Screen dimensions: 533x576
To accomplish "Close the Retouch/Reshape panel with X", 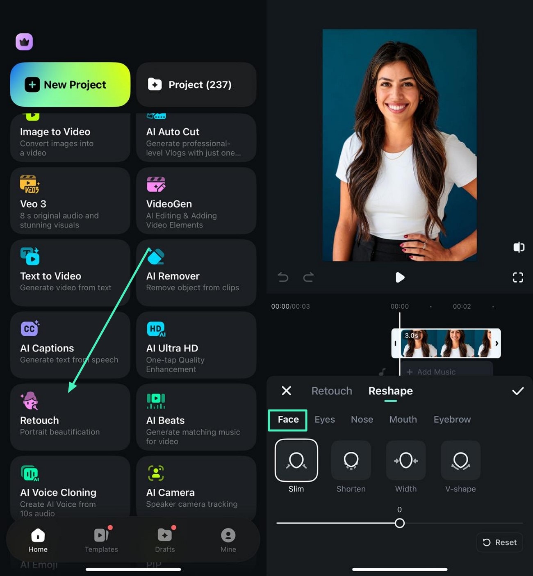I will pos(287,391).
